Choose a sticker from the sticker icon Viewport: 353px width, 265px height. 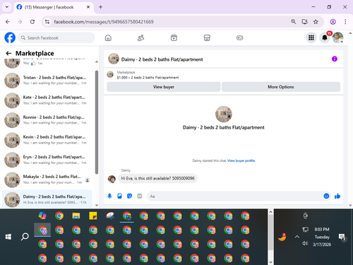coord(129,196)
